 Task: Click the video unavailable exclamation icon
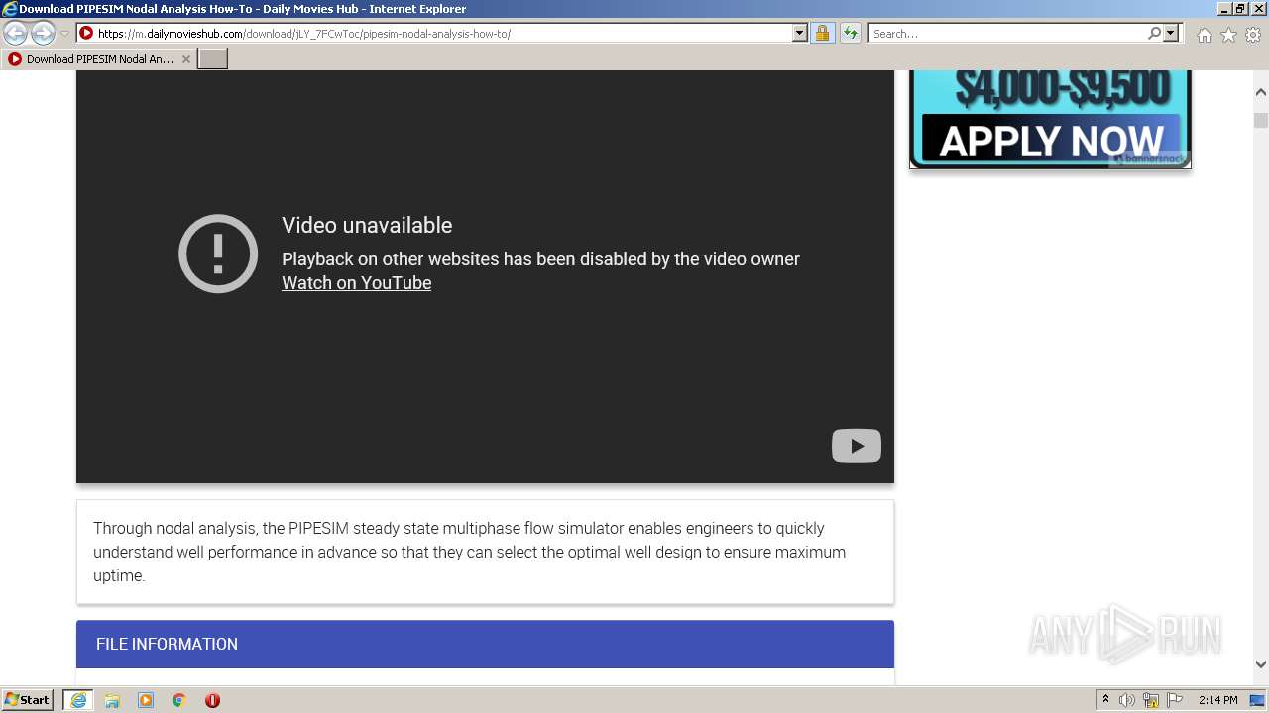[x=218, y=254]
